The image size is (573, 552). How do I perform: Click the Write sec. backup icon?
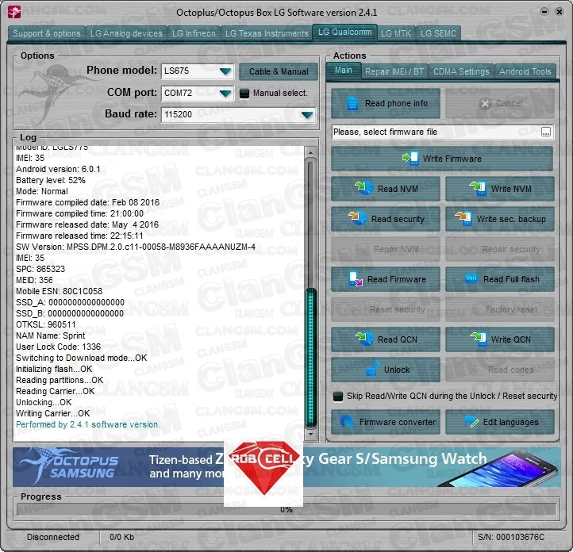463,218
